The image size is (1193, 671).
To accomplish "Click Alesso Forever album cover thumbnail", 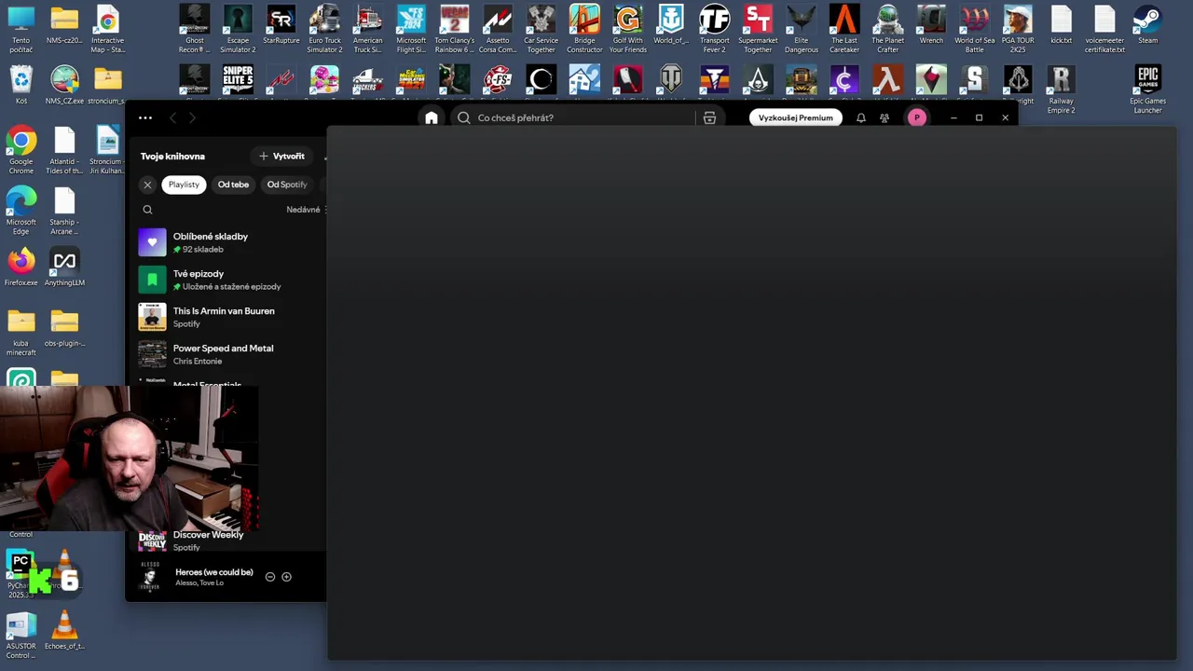I will click(150, 577).
